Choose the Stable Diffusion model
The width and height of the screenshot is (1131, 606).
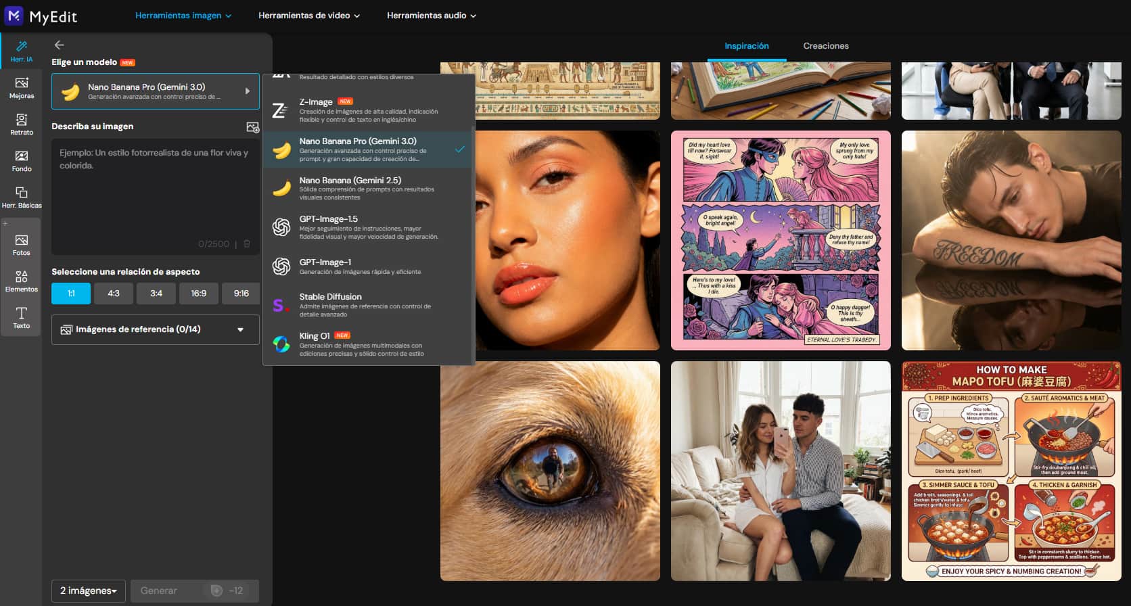coord(369,305)
